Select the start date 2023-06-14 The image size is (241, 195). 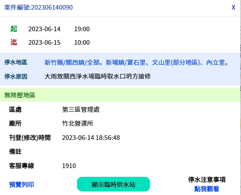(44, 29)
